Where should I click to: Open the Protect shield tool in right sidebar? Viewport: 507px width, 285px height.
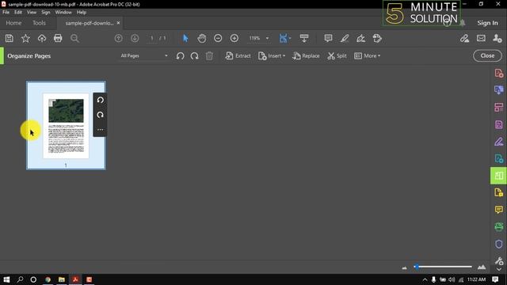(499, 244)
